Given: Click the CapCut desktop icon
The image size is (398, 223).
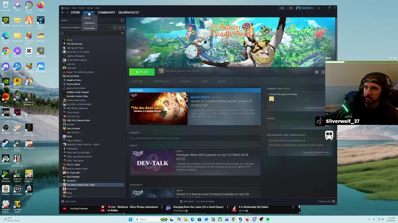Looking at the screenshot, I should (29, 52).
